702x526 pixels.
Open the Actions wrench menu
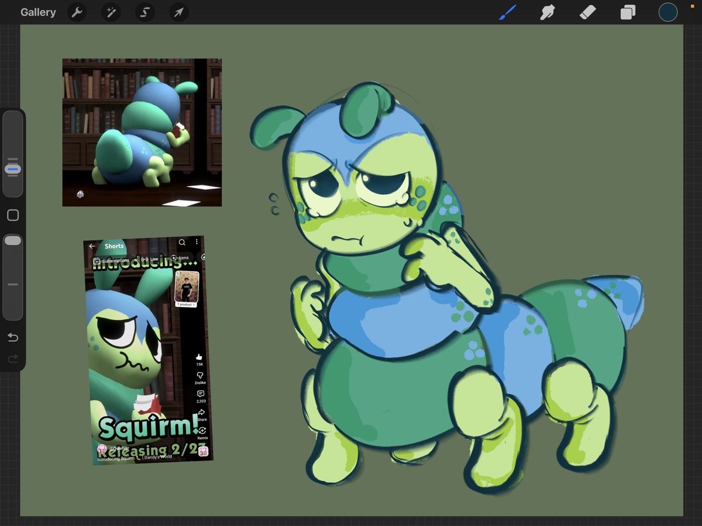coord(77,12)
